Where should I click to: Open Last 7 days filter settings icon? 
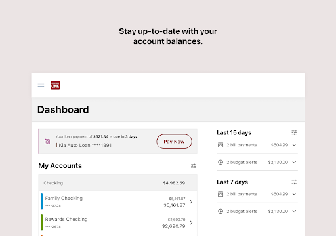point(294,182)
